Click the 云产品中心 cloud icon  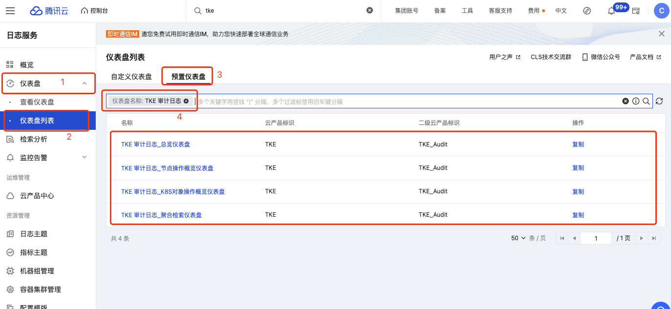click(10, 196)
